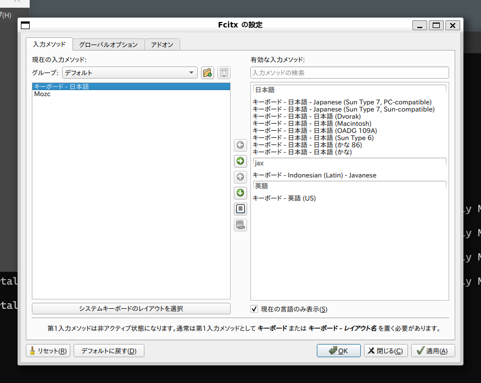Switch to グローバルオプション tab
The height and width of the screenshot is (383, 481).
pos(109,45)
